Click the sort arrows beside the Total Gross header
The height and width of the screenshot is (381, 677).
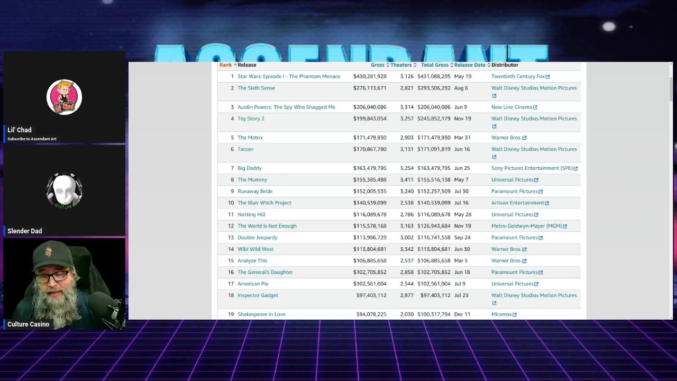452,65
